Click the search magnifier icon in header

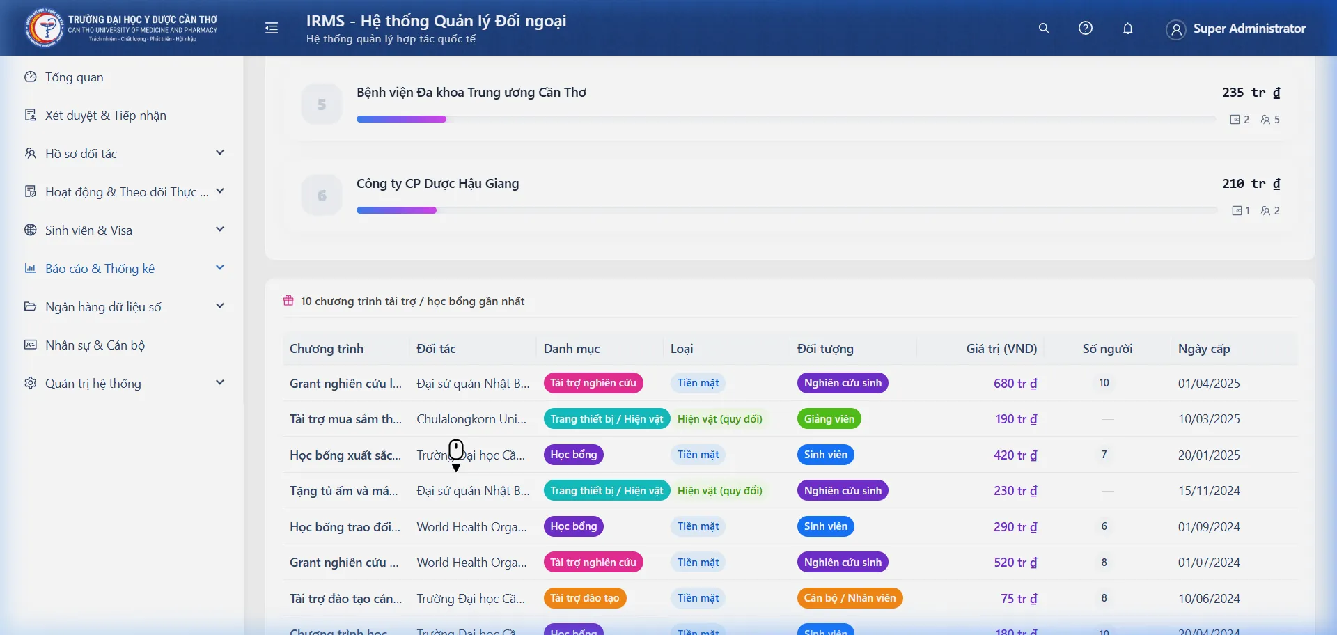1044,29
